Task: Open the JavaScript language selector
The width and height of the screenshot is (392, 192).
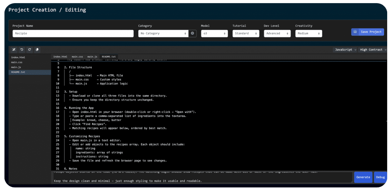Action: pyautogui.click(x=345, y=50)
